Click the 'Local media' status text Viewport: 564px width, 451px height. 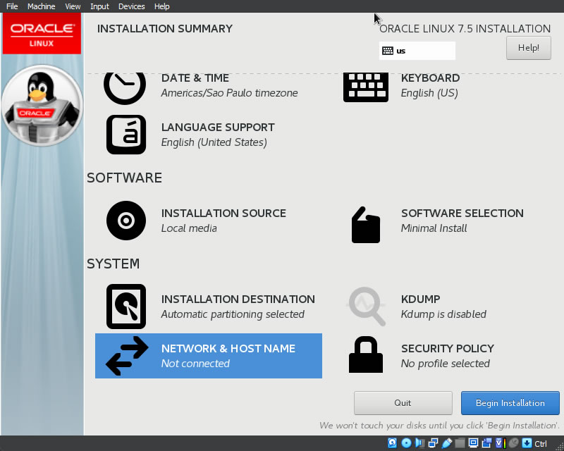[189, 228]
